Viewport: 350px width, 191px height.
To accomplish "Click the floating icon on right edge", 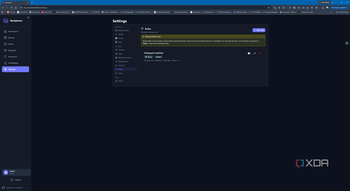I will pyautogui.click(x=347, y=43).
